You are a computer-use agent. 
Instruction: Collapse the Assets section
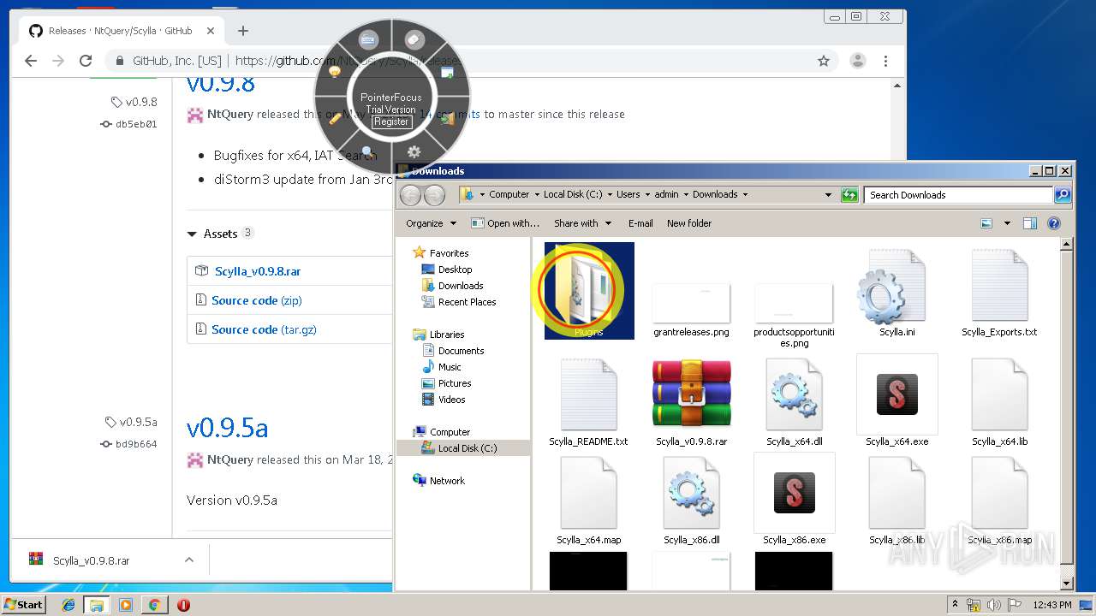(x=219, y=234)
